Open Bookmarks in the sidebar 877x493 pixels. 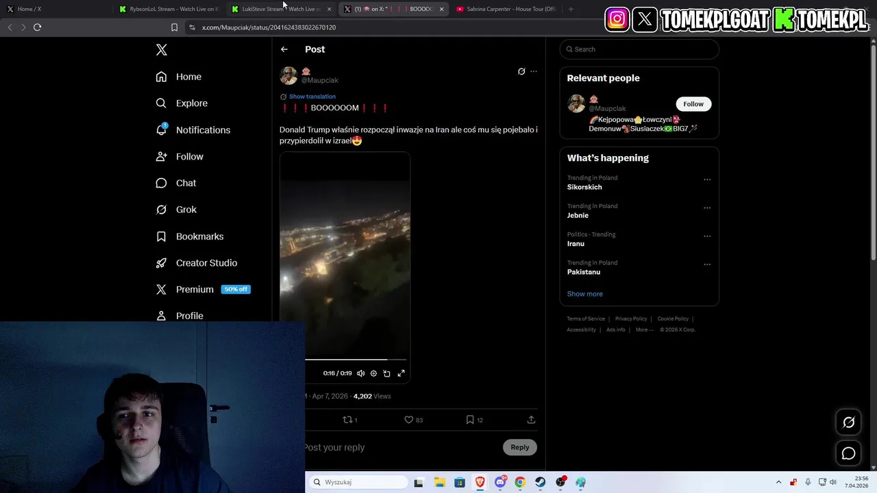pyautogui.click(x=190, y=236)
